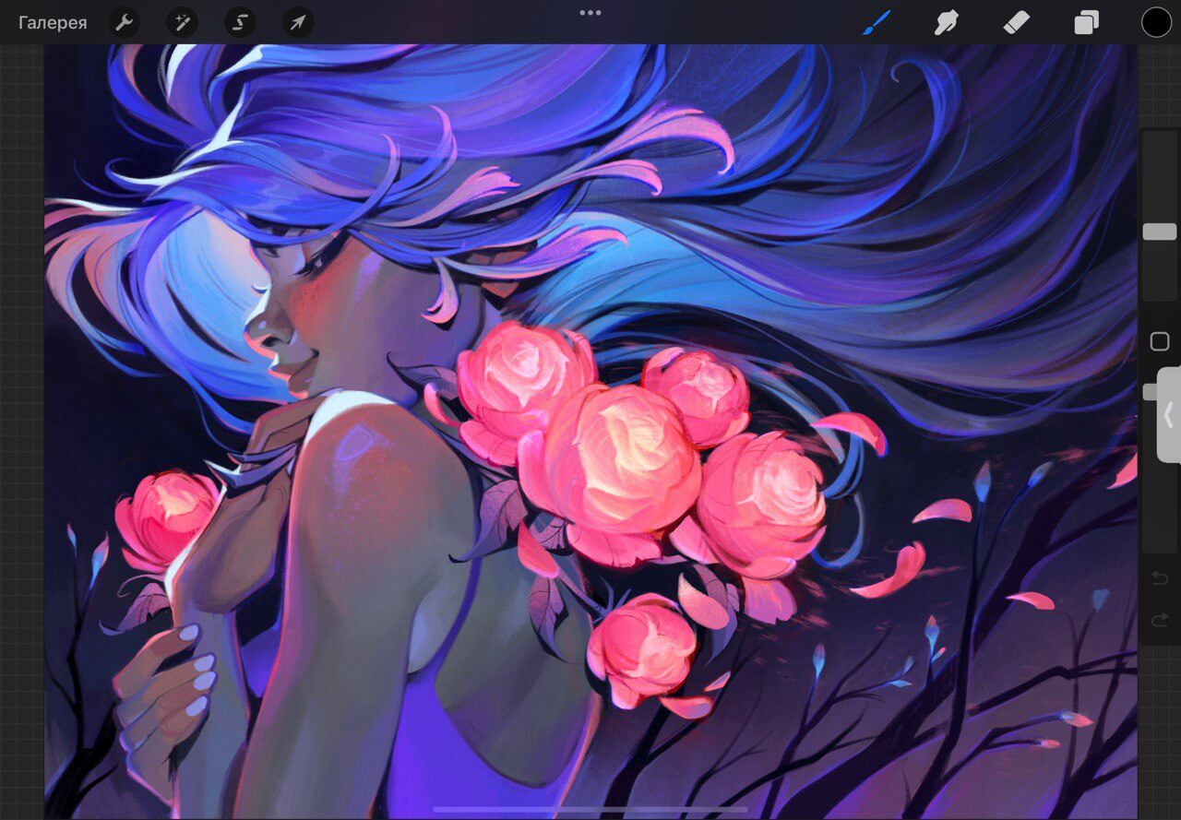Click the brush size slider handle

click(x=1159, y=232)
